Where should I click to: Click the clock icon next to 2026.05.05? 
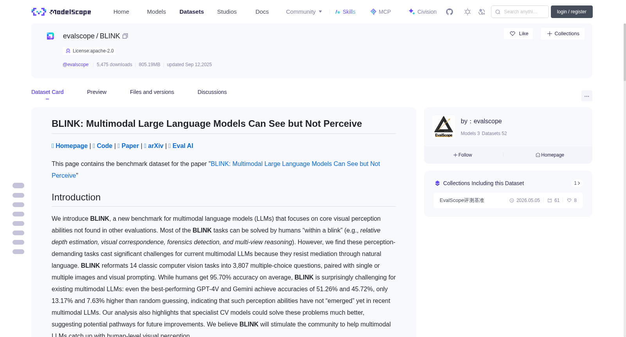pos(512,200)
